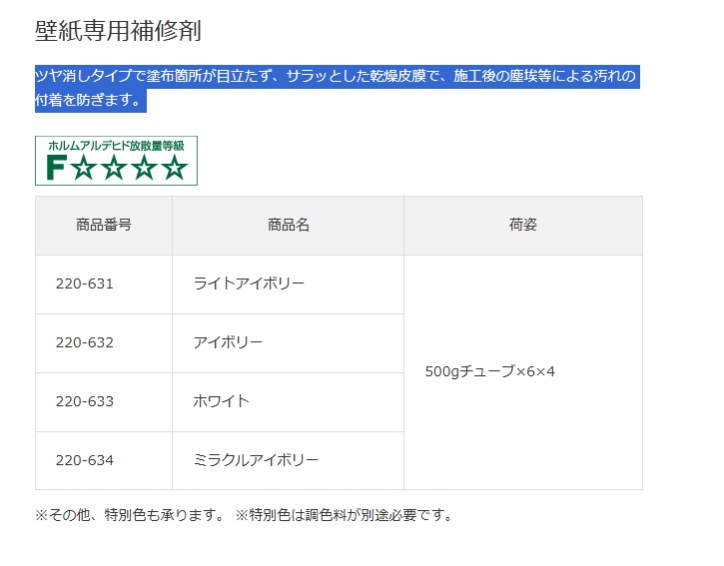Click the ライトアイボリー product name
The image size is (724, 566).
[x=249, y=283]
